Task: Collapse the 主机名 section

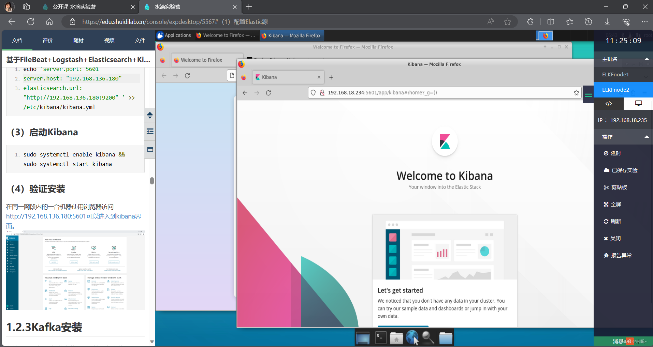Action: coord(647,59)
